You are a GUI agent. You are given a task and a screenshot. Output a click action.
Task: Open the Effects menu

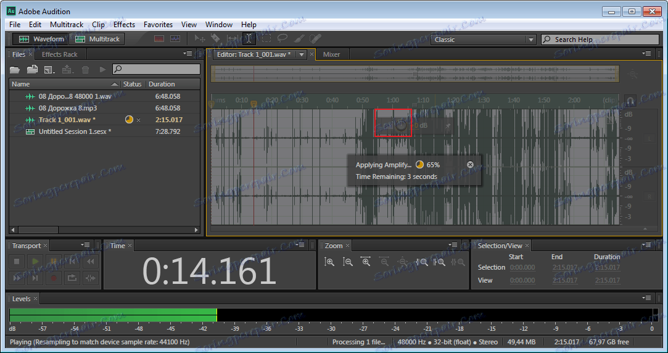(124, 25)
